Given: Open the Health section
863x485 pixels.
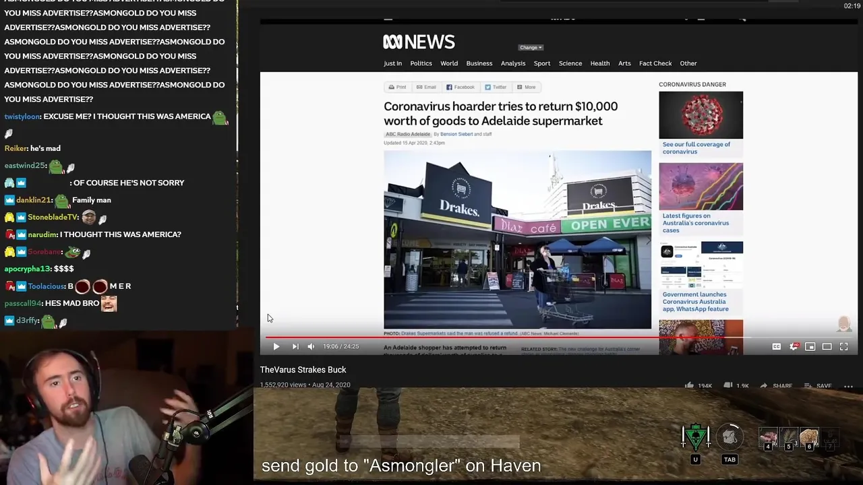Looking at the screenshot, I should [x=600, y=63].
